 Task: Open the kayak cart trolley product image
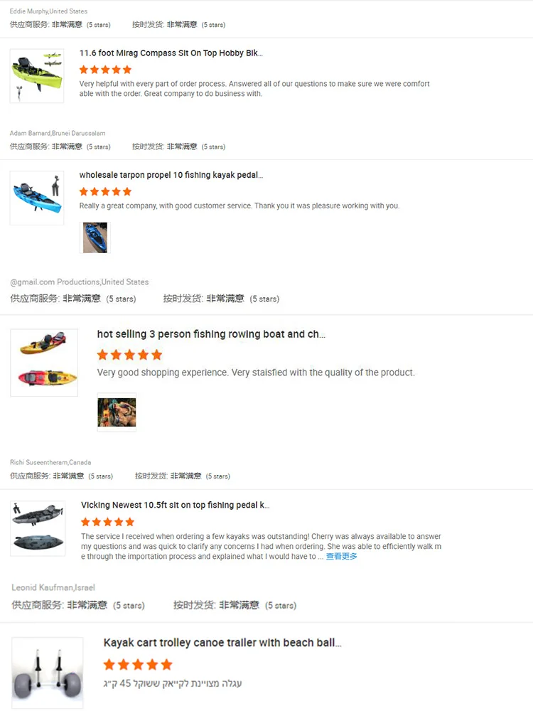point(48,673)
